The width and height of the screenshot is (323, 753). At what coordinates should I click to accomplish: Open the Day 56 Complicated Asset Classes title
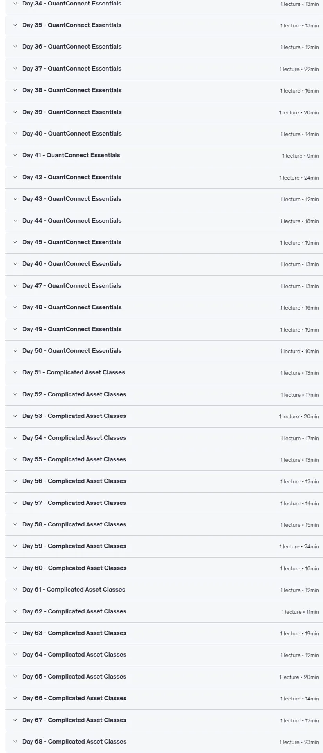[x=74, y=481]
